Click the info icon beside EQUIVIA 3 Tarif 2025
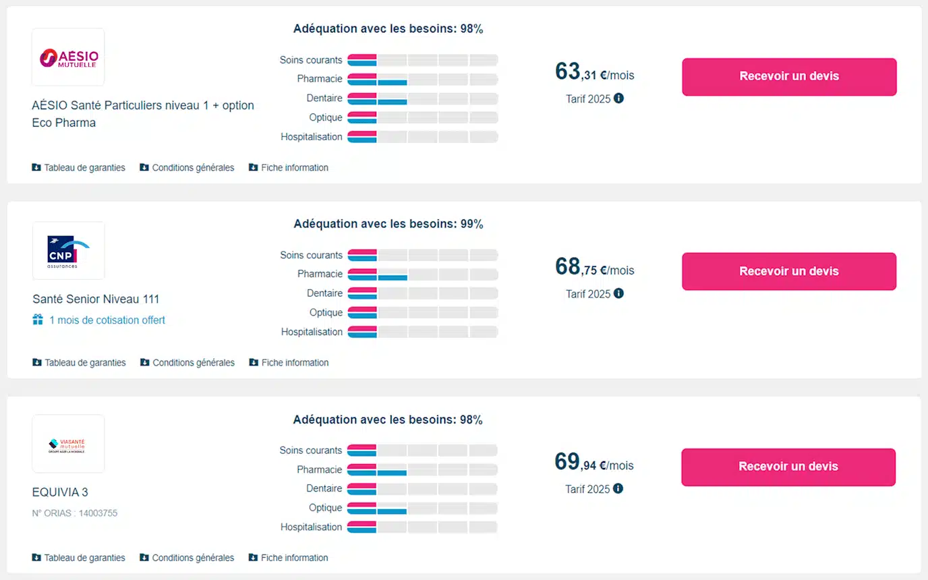Image resolution: width=928 pixels, height=580 pixels. [618, 488]
